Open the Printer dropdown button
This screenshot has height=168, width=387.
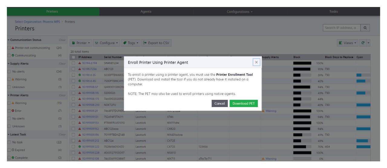point(80,43)
